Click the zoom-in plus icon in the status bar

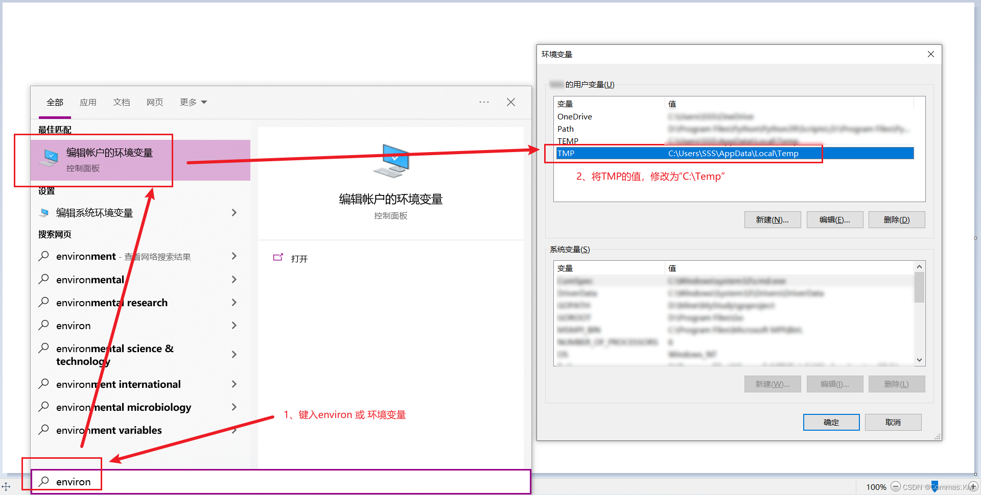click(973, 486)
